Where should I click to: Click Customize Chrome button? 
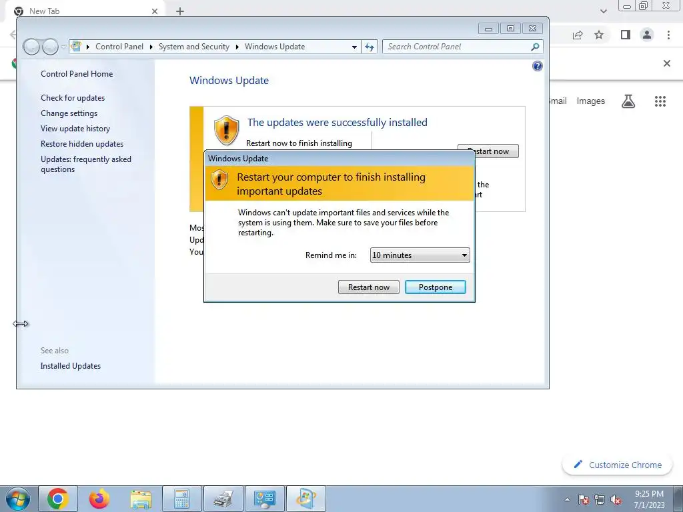click(x=618, y=465)
